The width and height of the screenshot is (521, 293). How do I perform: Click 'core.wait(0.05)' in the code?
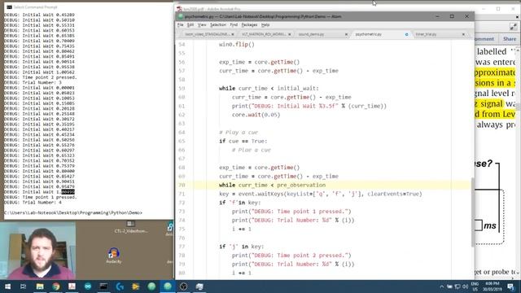[x=256, y=115]
